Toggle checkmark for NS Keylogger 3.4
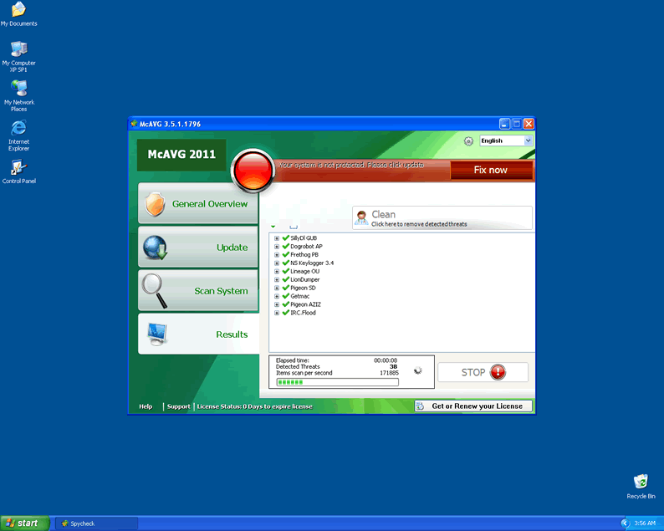Image resolution: width=664 pixels, height=531 pixels. click(285, 263)
